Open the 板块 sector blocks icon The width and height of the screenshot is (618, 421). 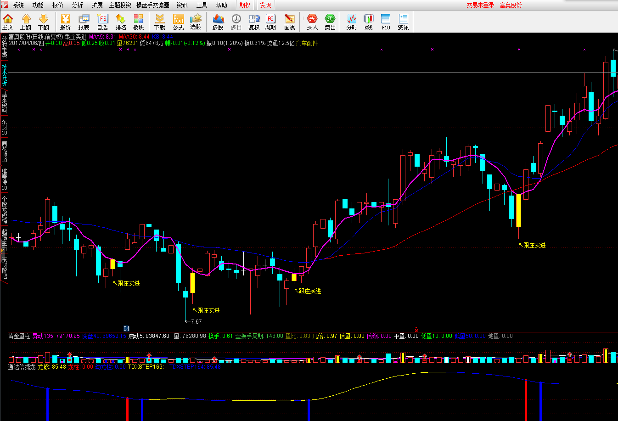[139, 22]
